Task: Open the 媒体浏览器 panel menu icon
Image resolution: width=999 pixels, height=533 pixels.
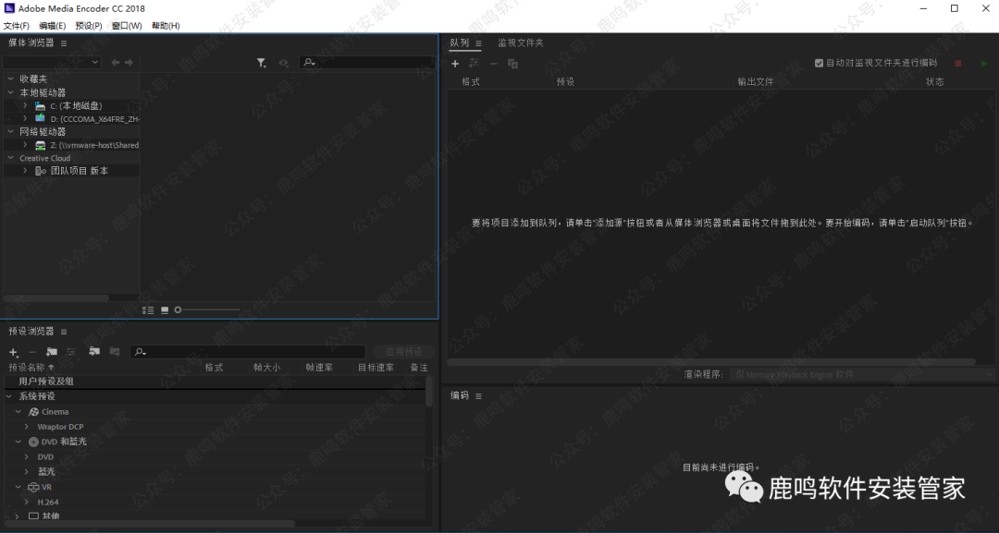Action: pos(64,43)
